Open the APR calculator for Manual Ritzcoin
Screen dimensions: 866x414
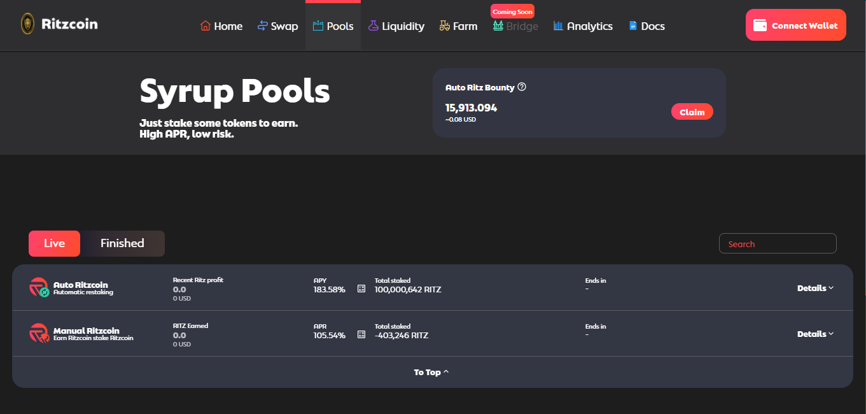(x=361, y=334)
